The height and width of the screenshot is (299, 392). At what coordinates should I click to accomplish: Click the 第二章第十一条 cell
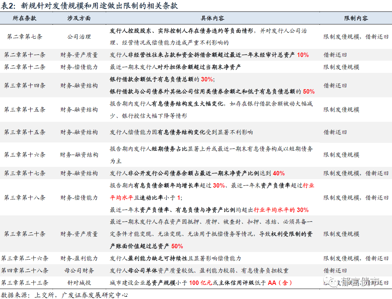click(x=24, y=55)
